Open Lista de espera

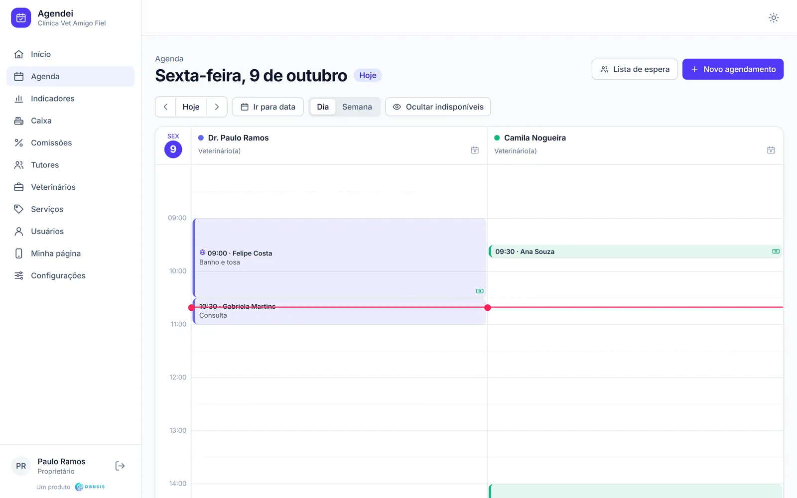(635, 69)
